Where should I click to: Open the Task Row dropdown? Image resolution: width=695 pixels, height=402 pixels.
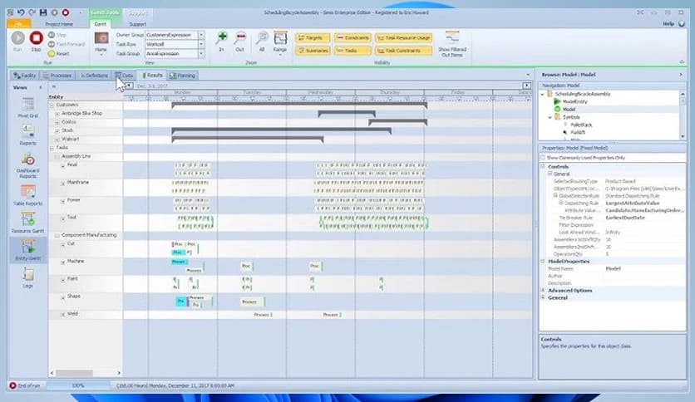[201, 44]
